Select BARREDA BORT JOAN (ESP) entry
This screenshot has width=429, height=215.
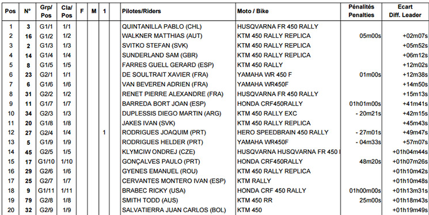point(164,104)
